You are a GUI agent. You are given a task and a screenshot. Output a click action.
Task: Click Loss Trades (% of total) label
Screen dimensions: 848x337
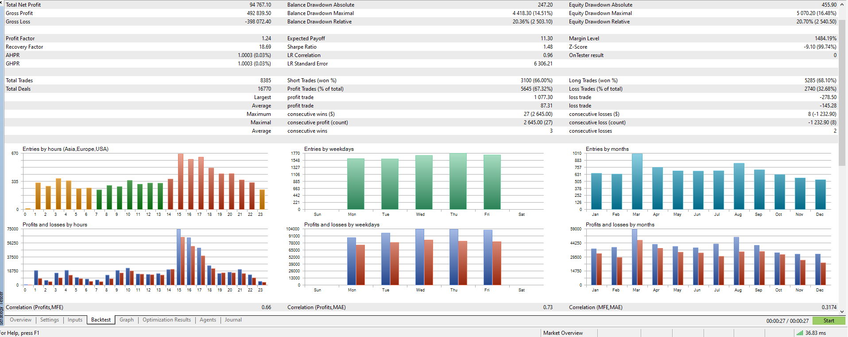(x=596, y=89)
